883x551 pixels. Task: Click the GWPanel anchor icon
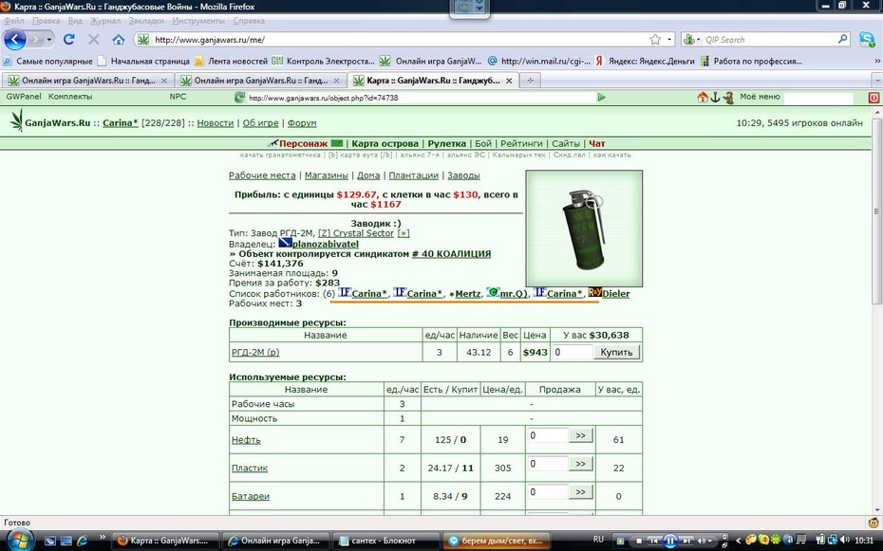715,98
